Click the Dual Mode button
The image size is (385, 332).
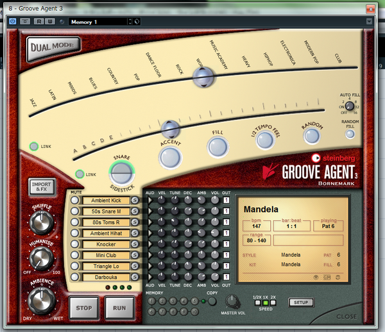tap(53, 48)
